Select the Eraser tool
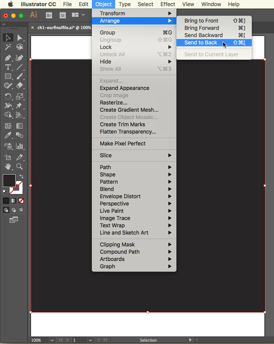 (20, 86)
